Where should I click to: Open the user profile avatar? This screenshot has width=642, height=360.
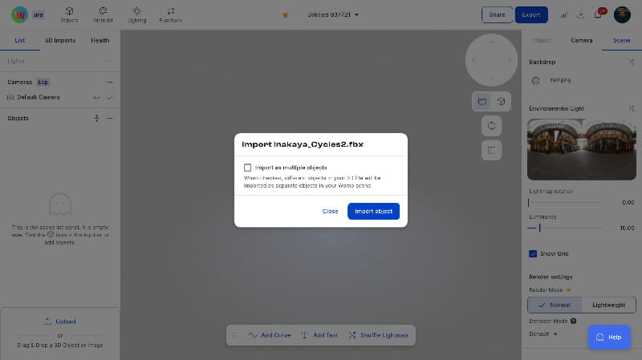point(622,14)
